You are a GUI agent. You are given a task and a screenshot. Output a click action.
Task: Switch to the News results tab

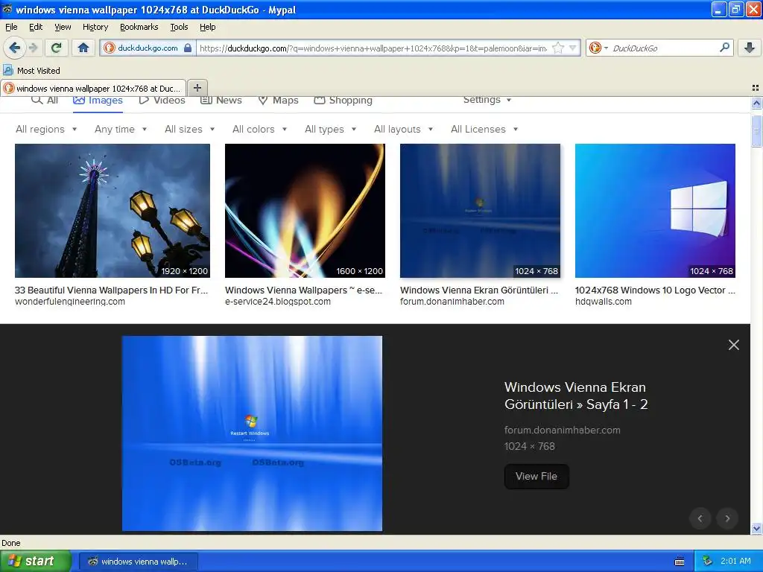tap(221, 101)
